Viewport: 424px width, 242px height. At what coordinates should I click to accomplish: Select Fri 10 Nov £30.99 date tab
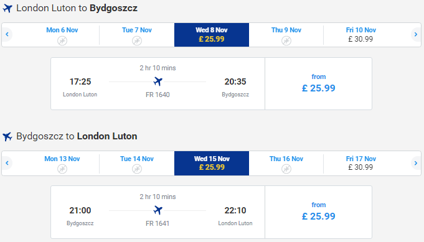[360, 35]
